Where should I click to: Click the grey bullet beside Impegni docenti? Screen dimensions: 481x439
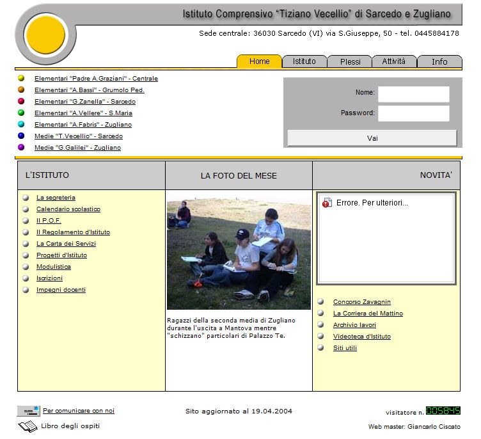pyautogui.click(x=26, y=289)
